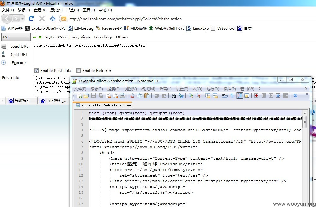
Task: Open Firefox 书签(B) menu
Action: pos(73,10)
